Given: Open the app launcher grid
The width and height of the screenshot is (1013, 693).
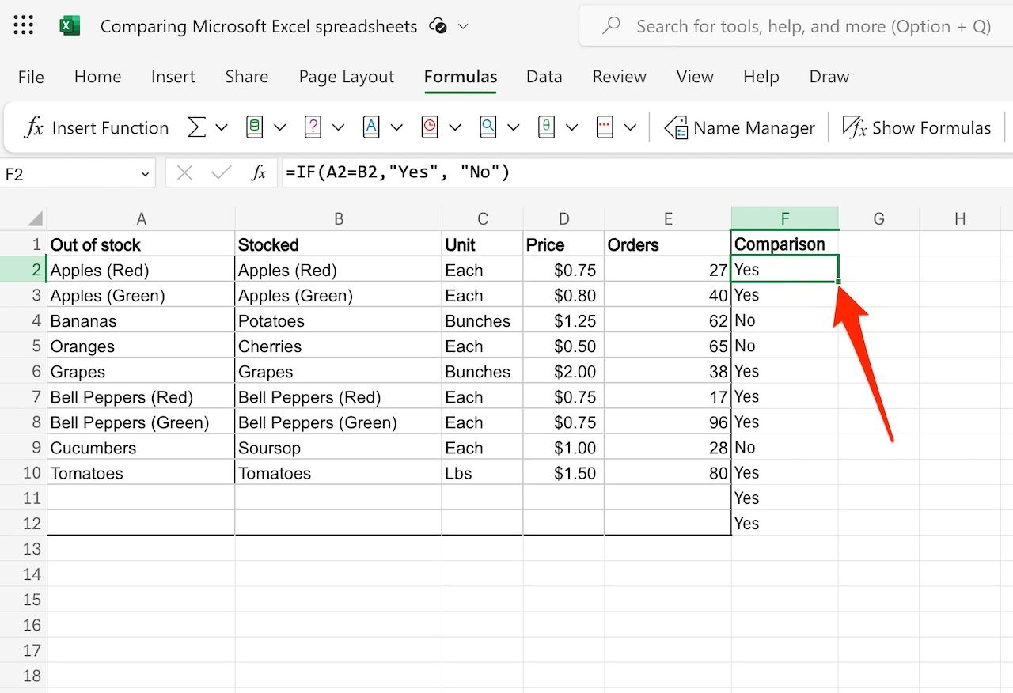Looking at the screenshot, I should 24,26.
